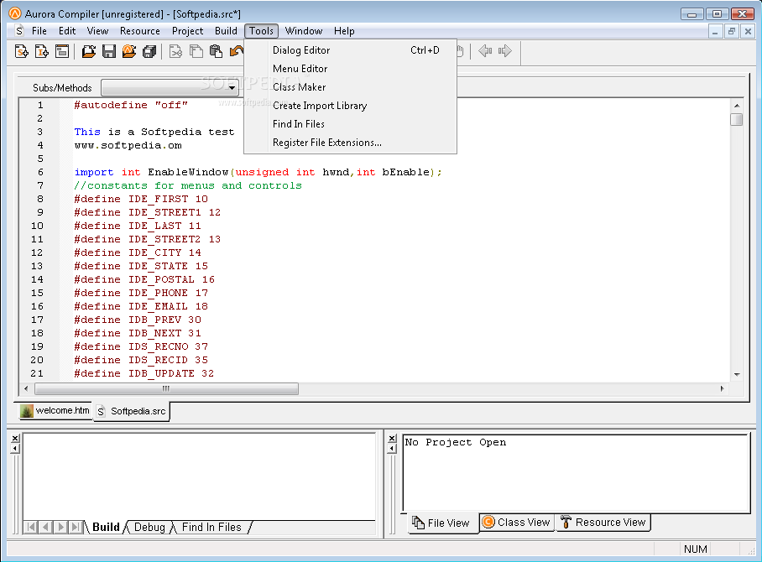Click the '#define IDB_UPDATE 32' line
Screen dimensions: 762x562
(144, 373)
